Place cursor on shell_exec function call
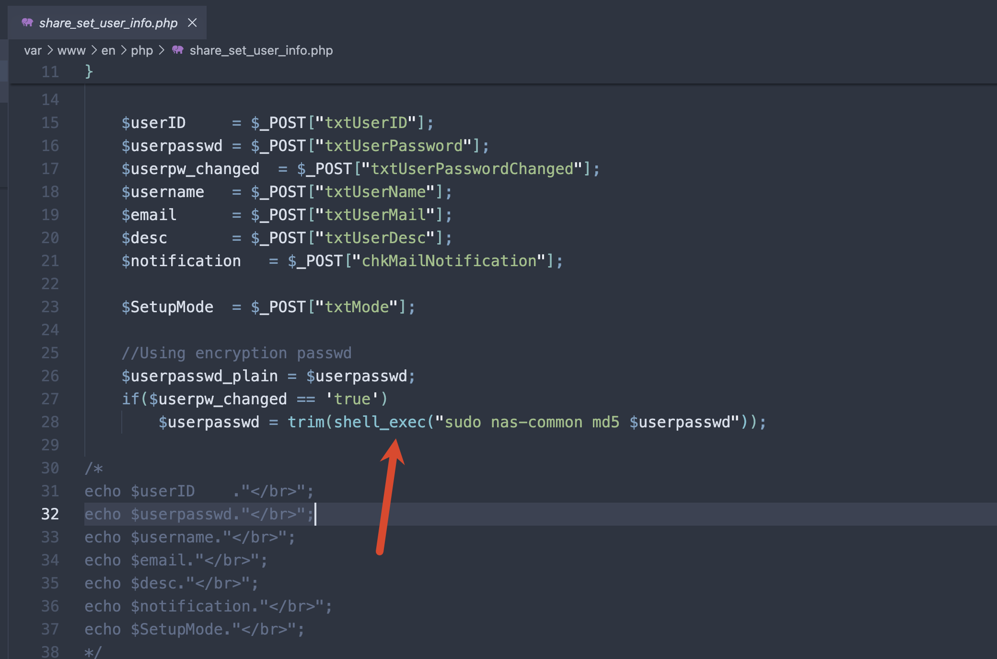Image resolution: width=997 pixels, height=659 pixels. (x=380, y=422)
